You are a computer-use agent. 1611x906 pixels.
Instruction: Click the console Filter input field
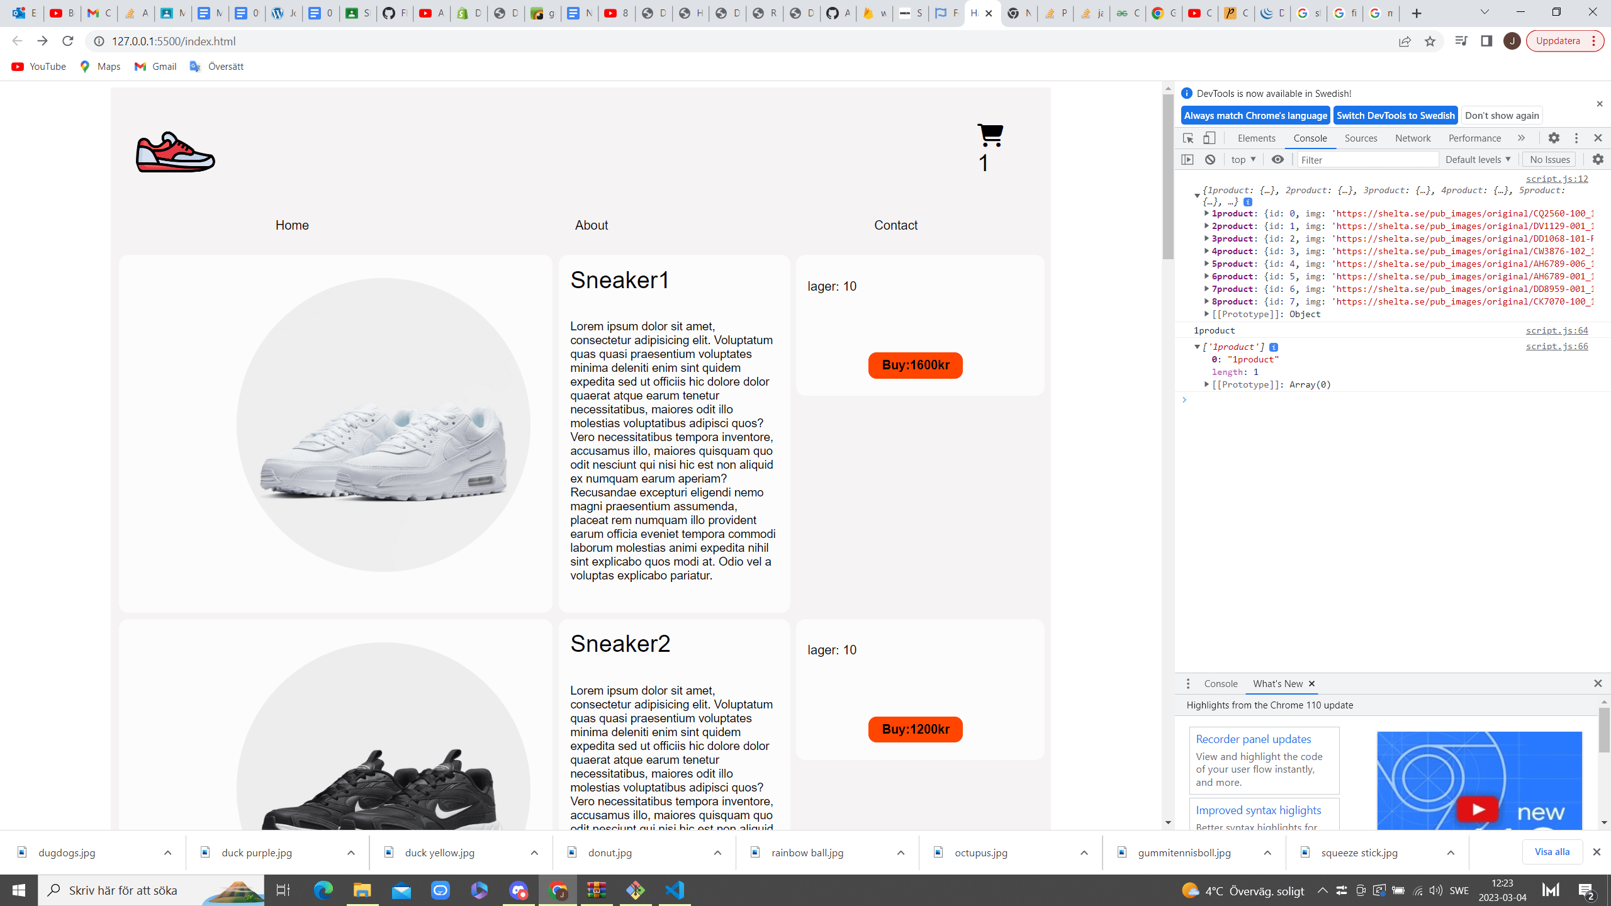click(1367, 159)
